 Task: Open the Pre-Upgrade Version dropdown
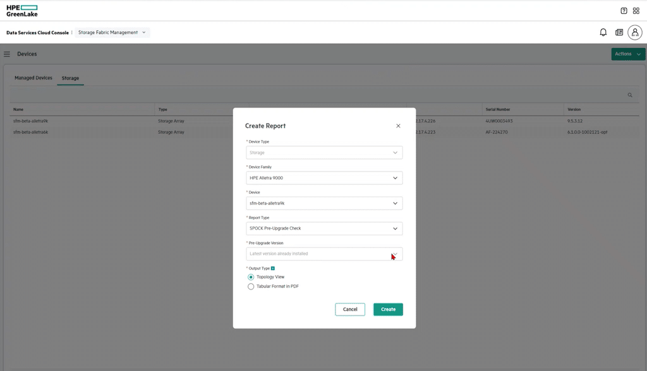coord(324,254)
